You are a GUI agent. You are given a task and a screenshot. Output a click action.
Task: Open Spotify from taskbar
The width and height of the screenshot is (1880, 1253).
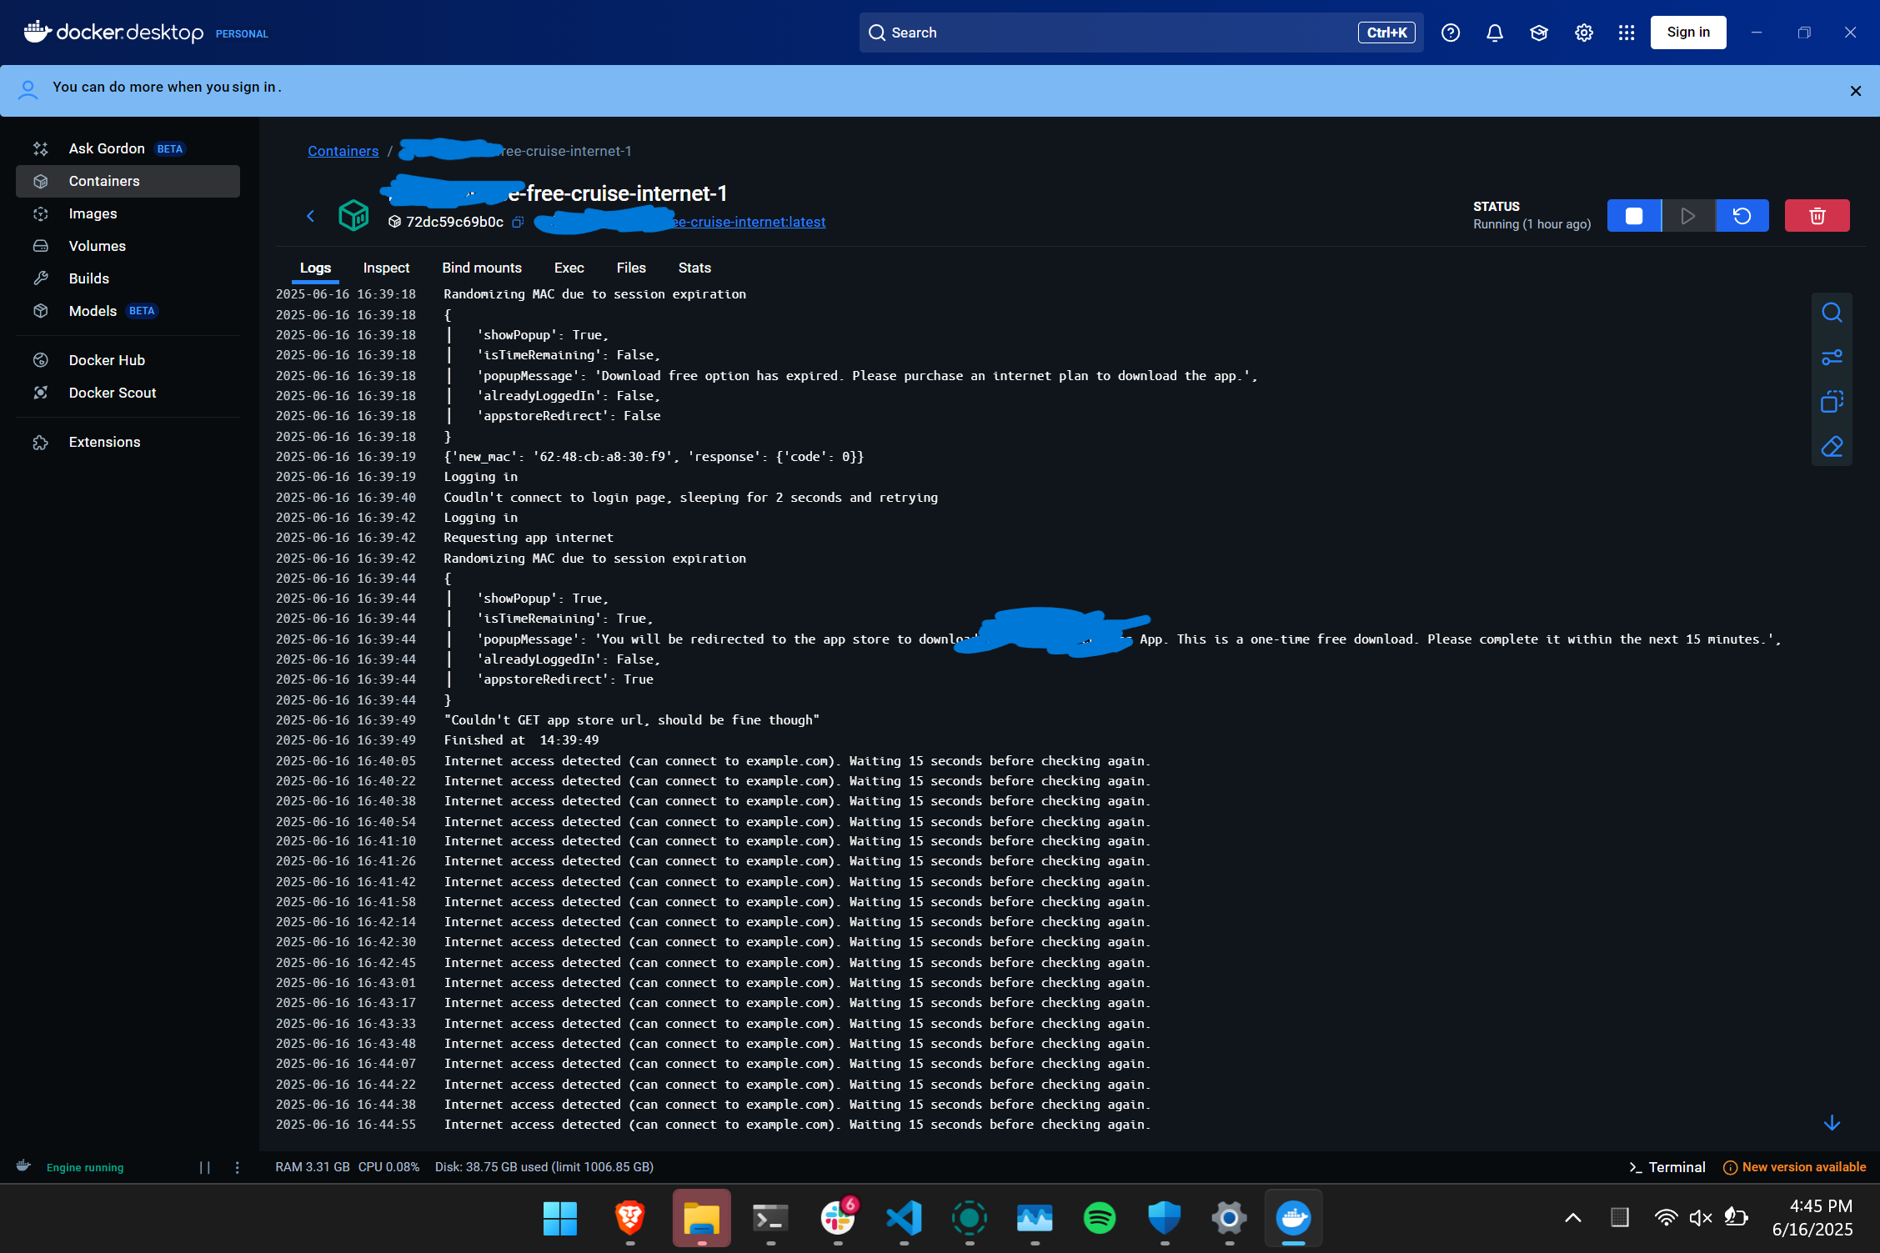click(x=1099, y=1218)
